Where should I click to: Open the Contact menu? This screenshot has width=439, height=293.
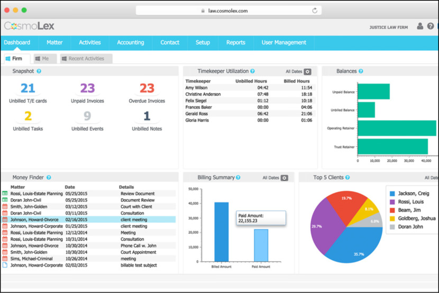[x=170, y=42]
